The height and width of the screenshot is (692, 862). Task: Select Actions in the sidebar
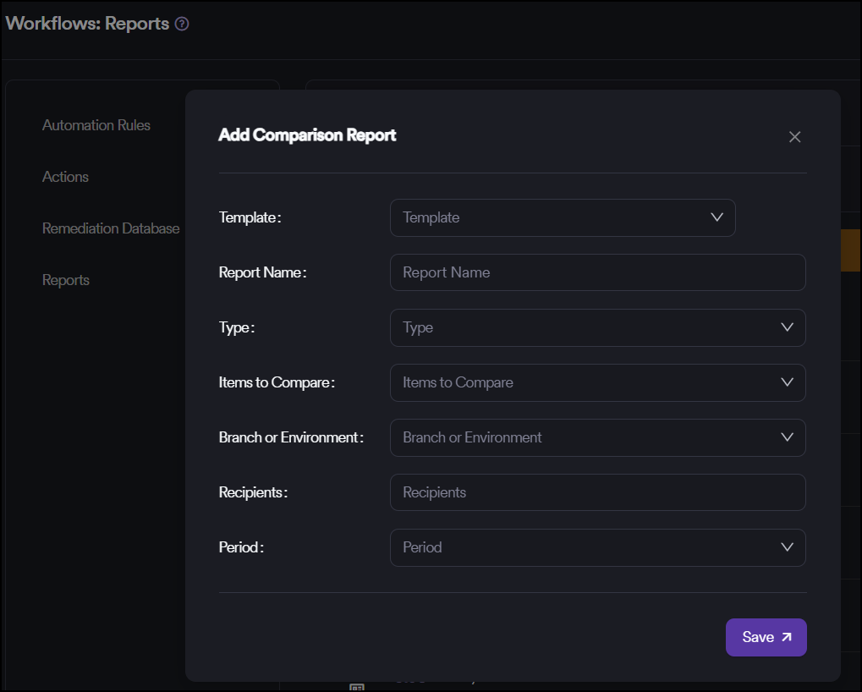[x=65, y=177]
